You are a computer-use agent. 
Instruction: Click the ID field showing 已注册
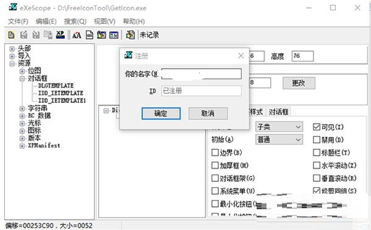[202, 91]
